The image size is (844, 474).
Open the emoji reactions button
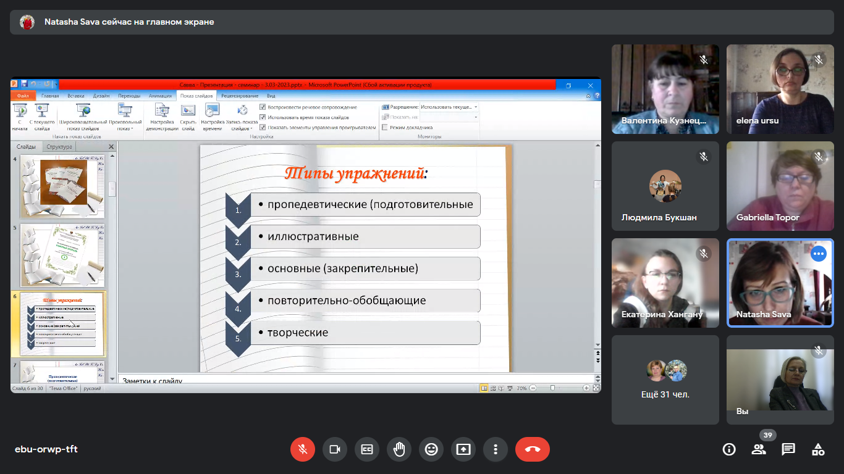click(431, 449)
